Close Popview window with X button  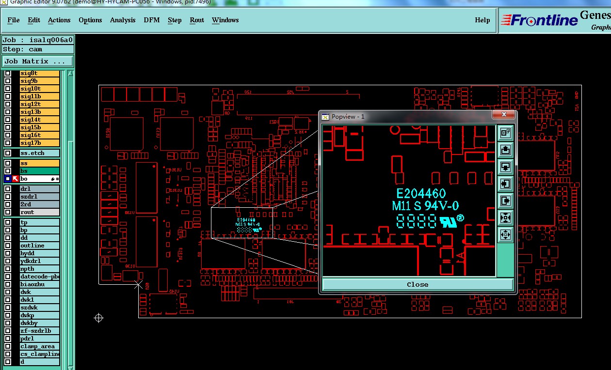504,114
